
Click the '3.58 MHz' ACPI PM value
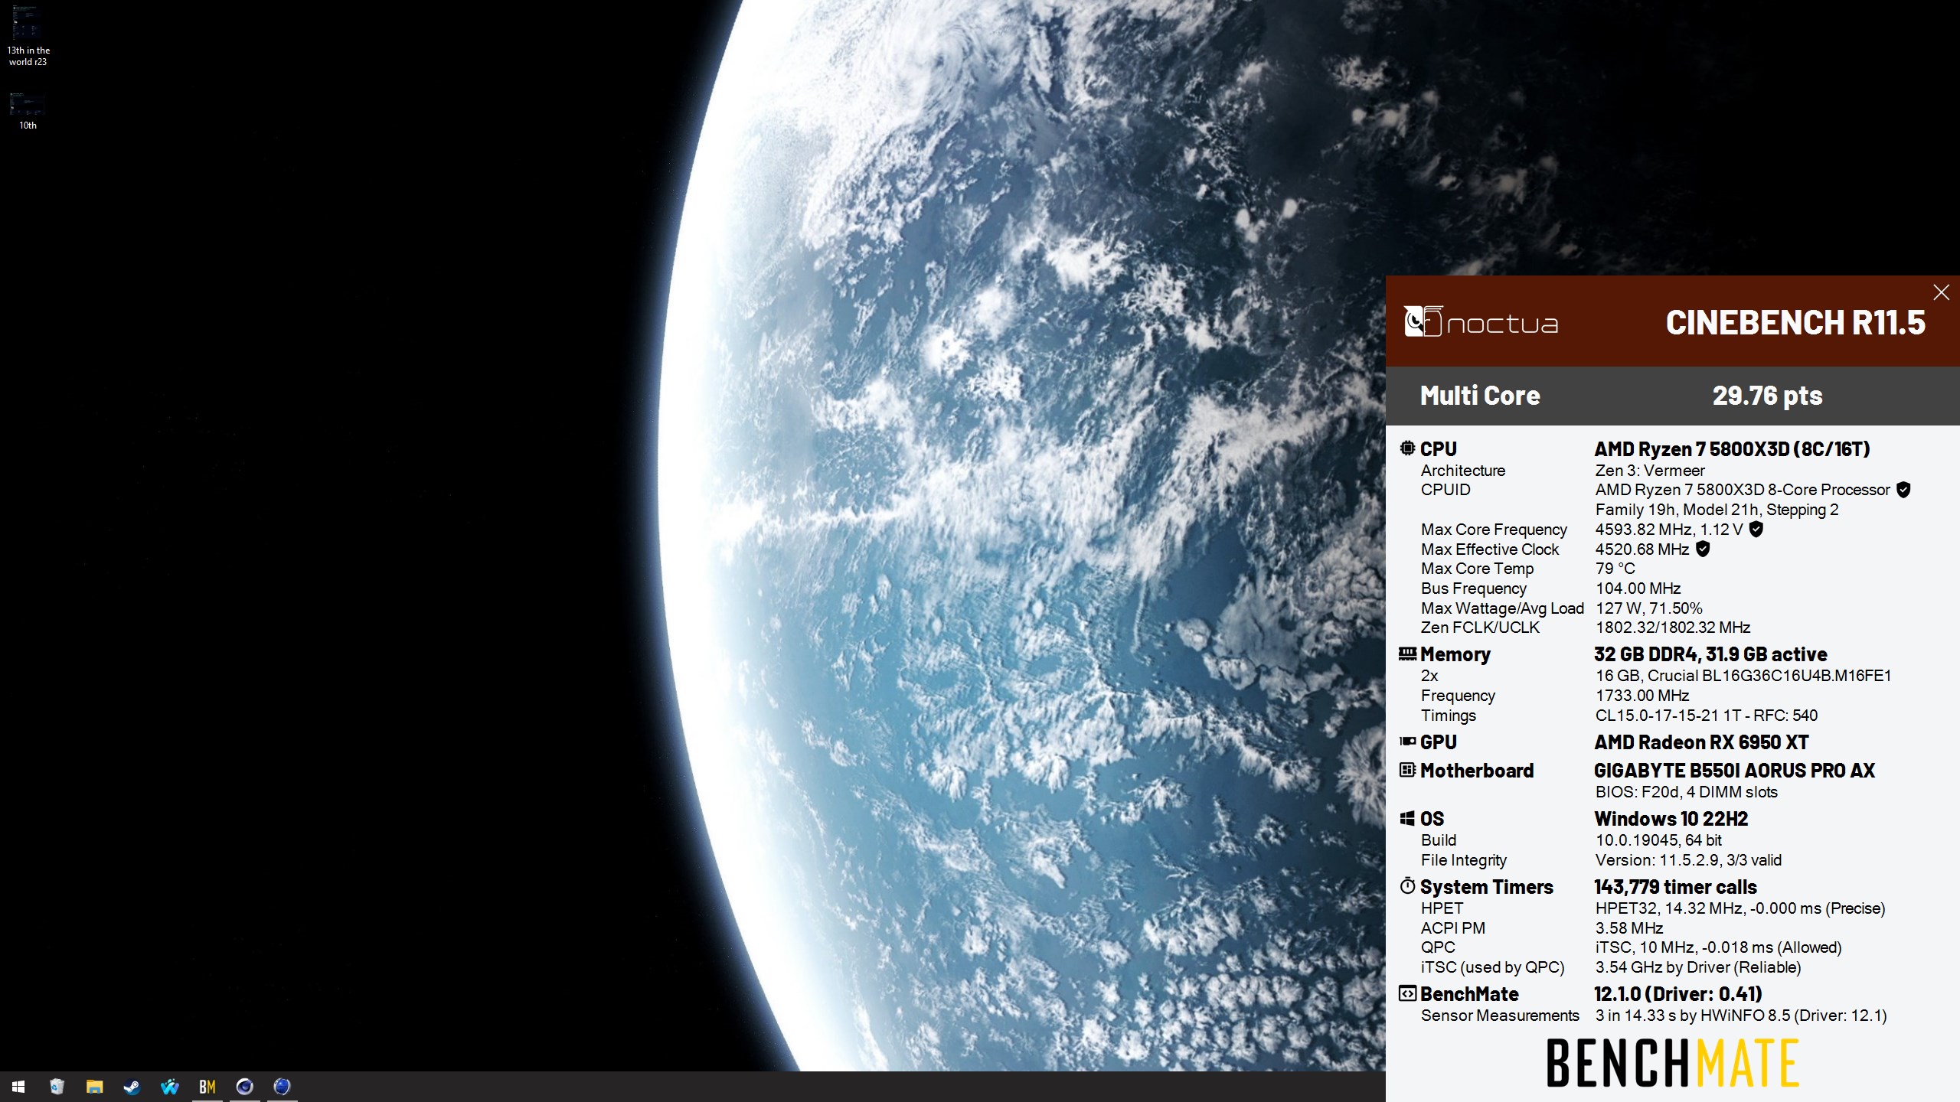[x=1629, y=928]
